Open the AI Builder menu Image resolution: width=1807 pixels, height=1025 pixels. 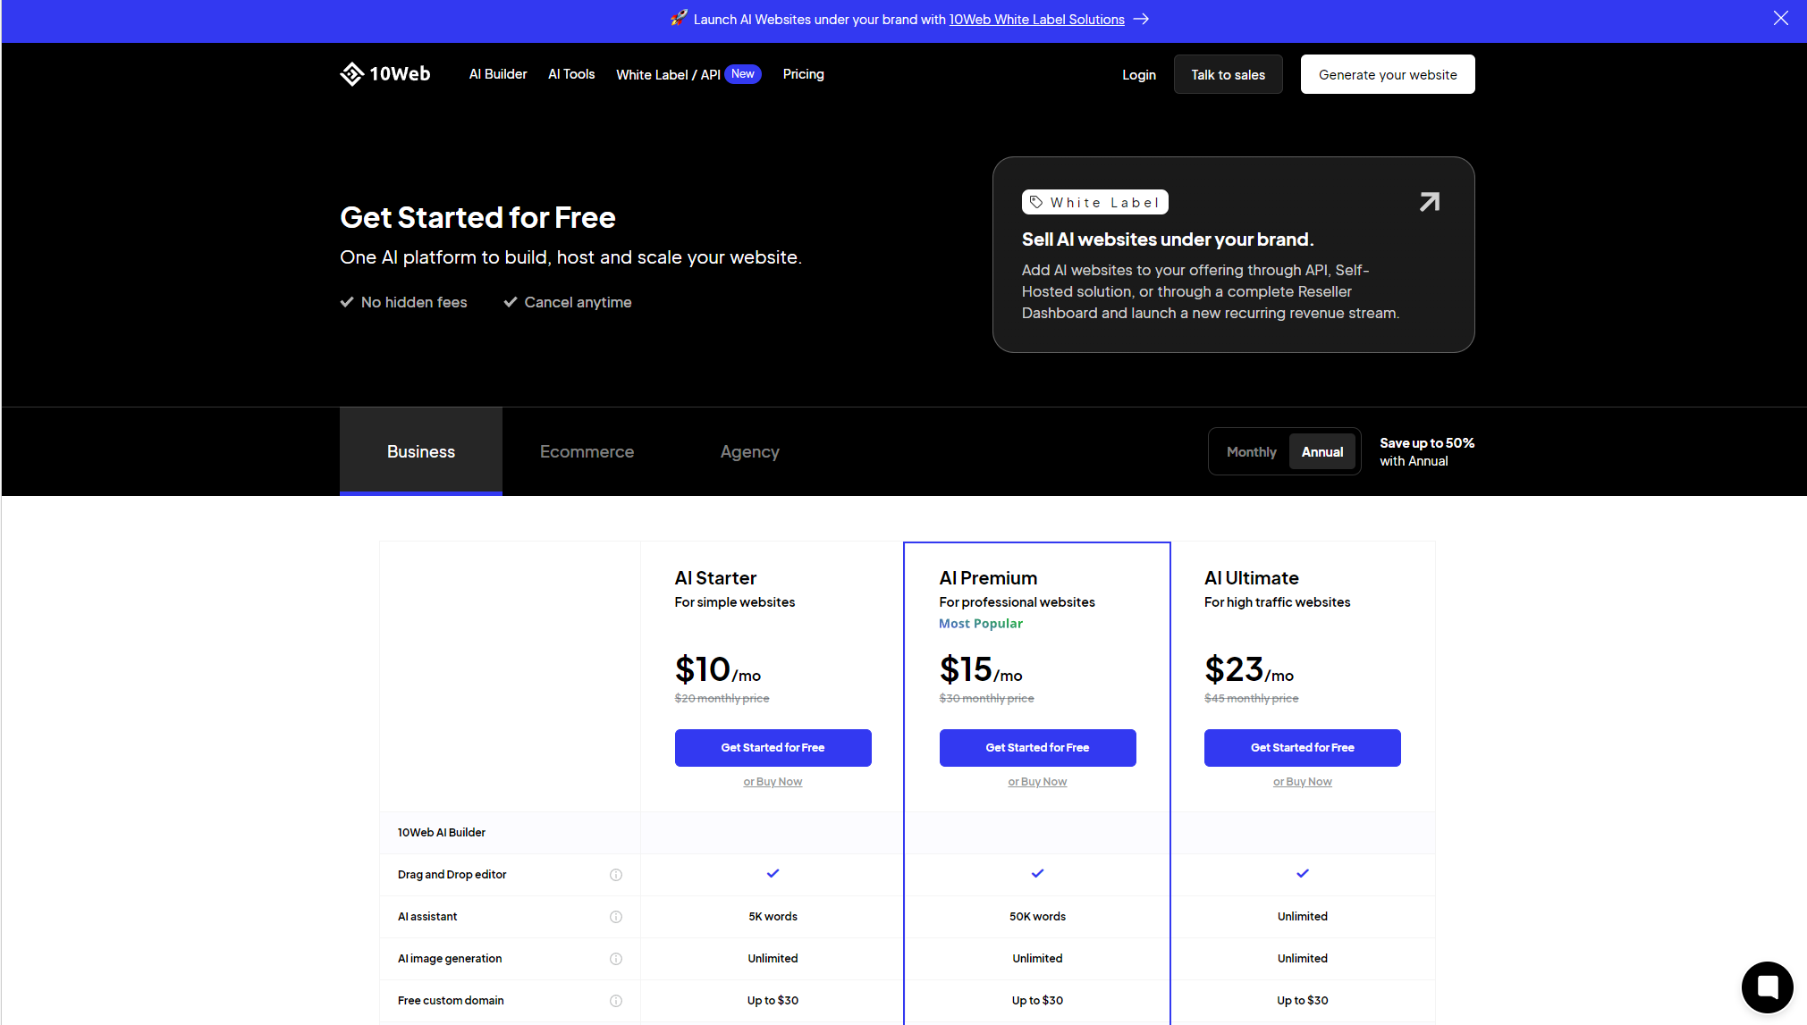[x=498, y=74]
